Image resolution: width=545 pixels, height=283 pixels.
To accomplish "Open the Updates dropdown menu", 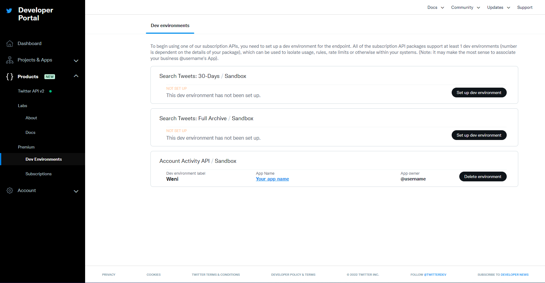I will coord(498,7).
